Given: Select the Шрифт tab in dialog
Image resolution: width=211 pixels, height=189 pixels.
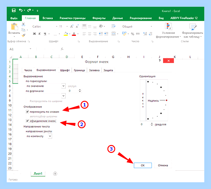Looking at the screenshot, I should point(65,70).
